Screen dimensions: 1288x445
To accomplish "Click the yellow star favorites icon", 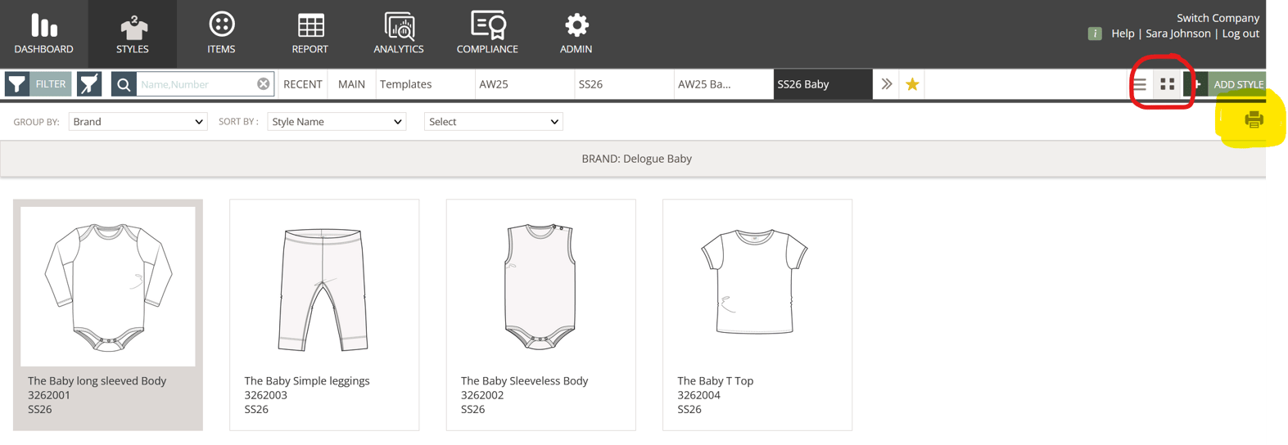I will pos(912,84).
